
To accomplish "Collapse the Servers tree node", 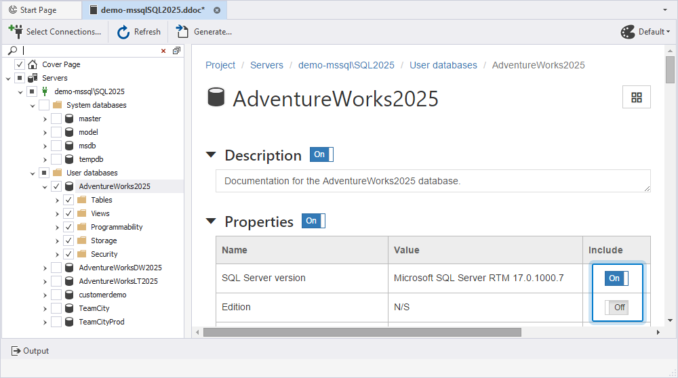I will point(8,79).
